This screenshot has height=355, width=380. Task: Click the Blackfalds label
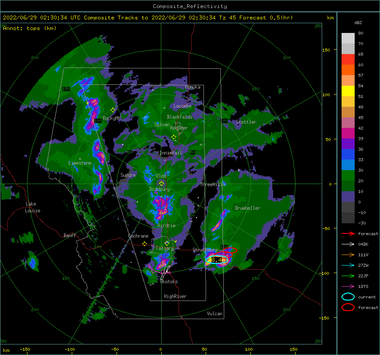point(179,117)
